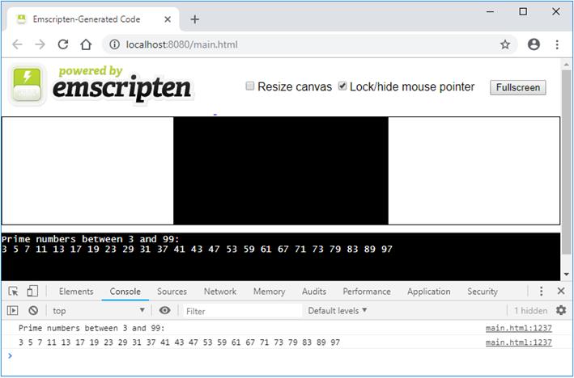Toggle the DevTools device toolbar icon
Viewport: 574px width, 378px height.
click(x=32, y=291)
